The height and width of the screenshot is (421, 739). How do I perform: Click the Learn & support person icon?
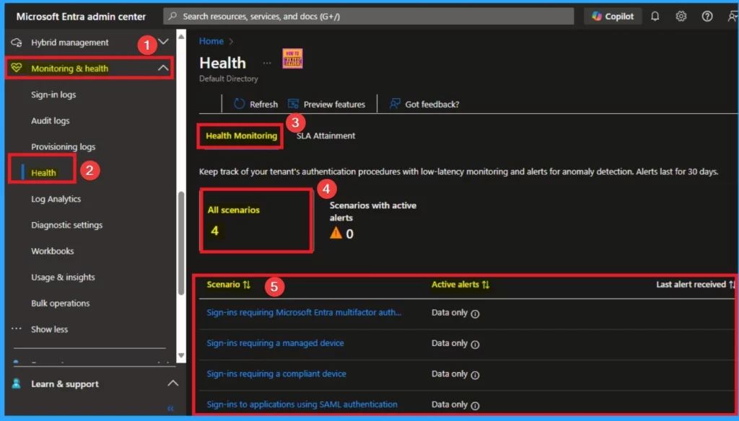(16, 384)
